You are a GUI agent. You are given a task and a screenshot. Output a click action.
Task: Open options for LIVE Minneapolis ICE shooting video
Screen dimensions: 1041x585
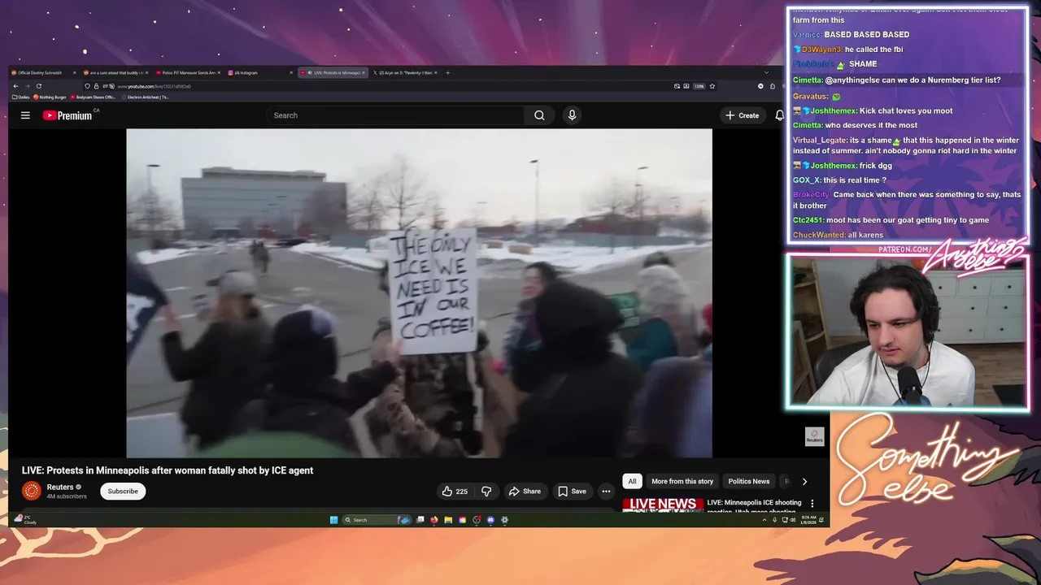[x=812, y=504]
